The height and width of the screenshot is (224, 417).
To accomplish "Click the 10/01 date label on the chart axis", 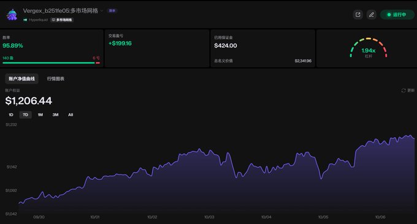I will (95, 217).
